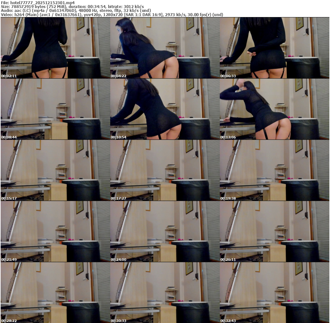Open the frame stamped 00:13:06
Viewport: 330px width, 323px height.
pyautogui.click(x=274, y=109)
